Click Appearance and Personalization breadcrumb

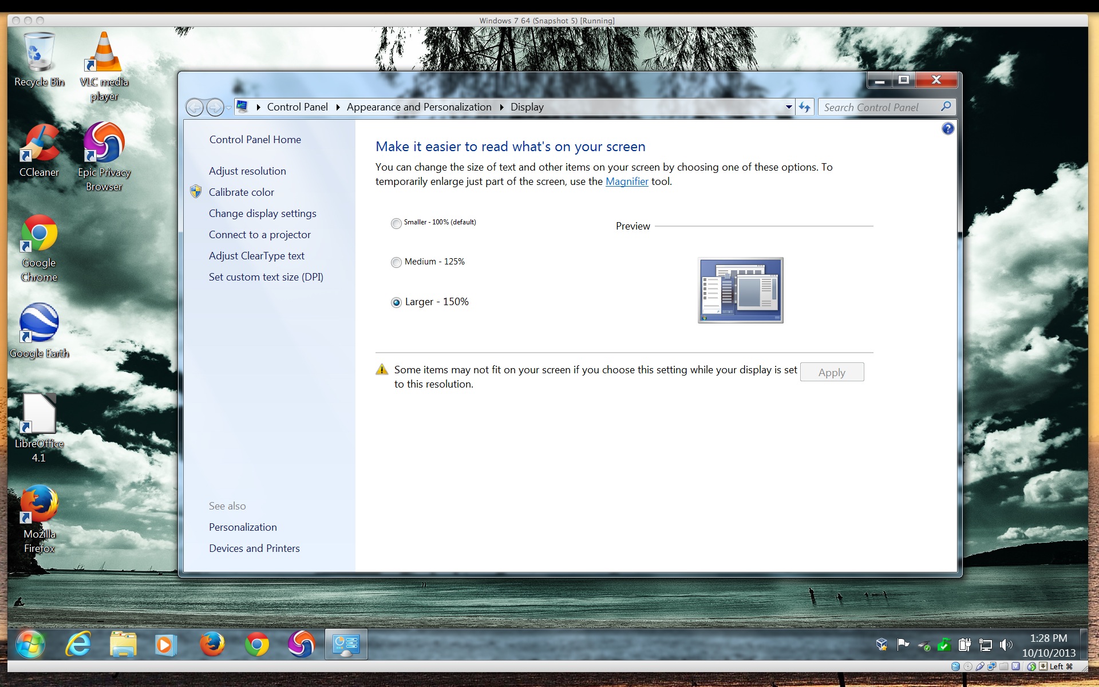[418, 107]
